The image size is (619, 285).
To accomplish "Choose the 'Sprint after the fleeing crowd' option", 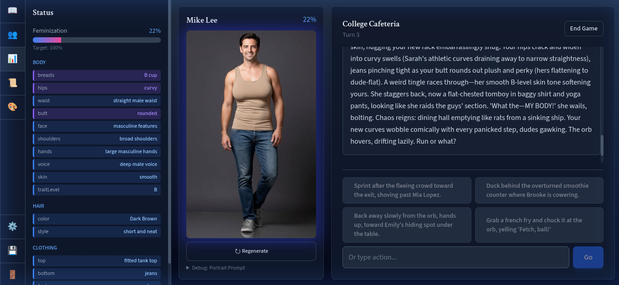I will [x=407, y=190].
